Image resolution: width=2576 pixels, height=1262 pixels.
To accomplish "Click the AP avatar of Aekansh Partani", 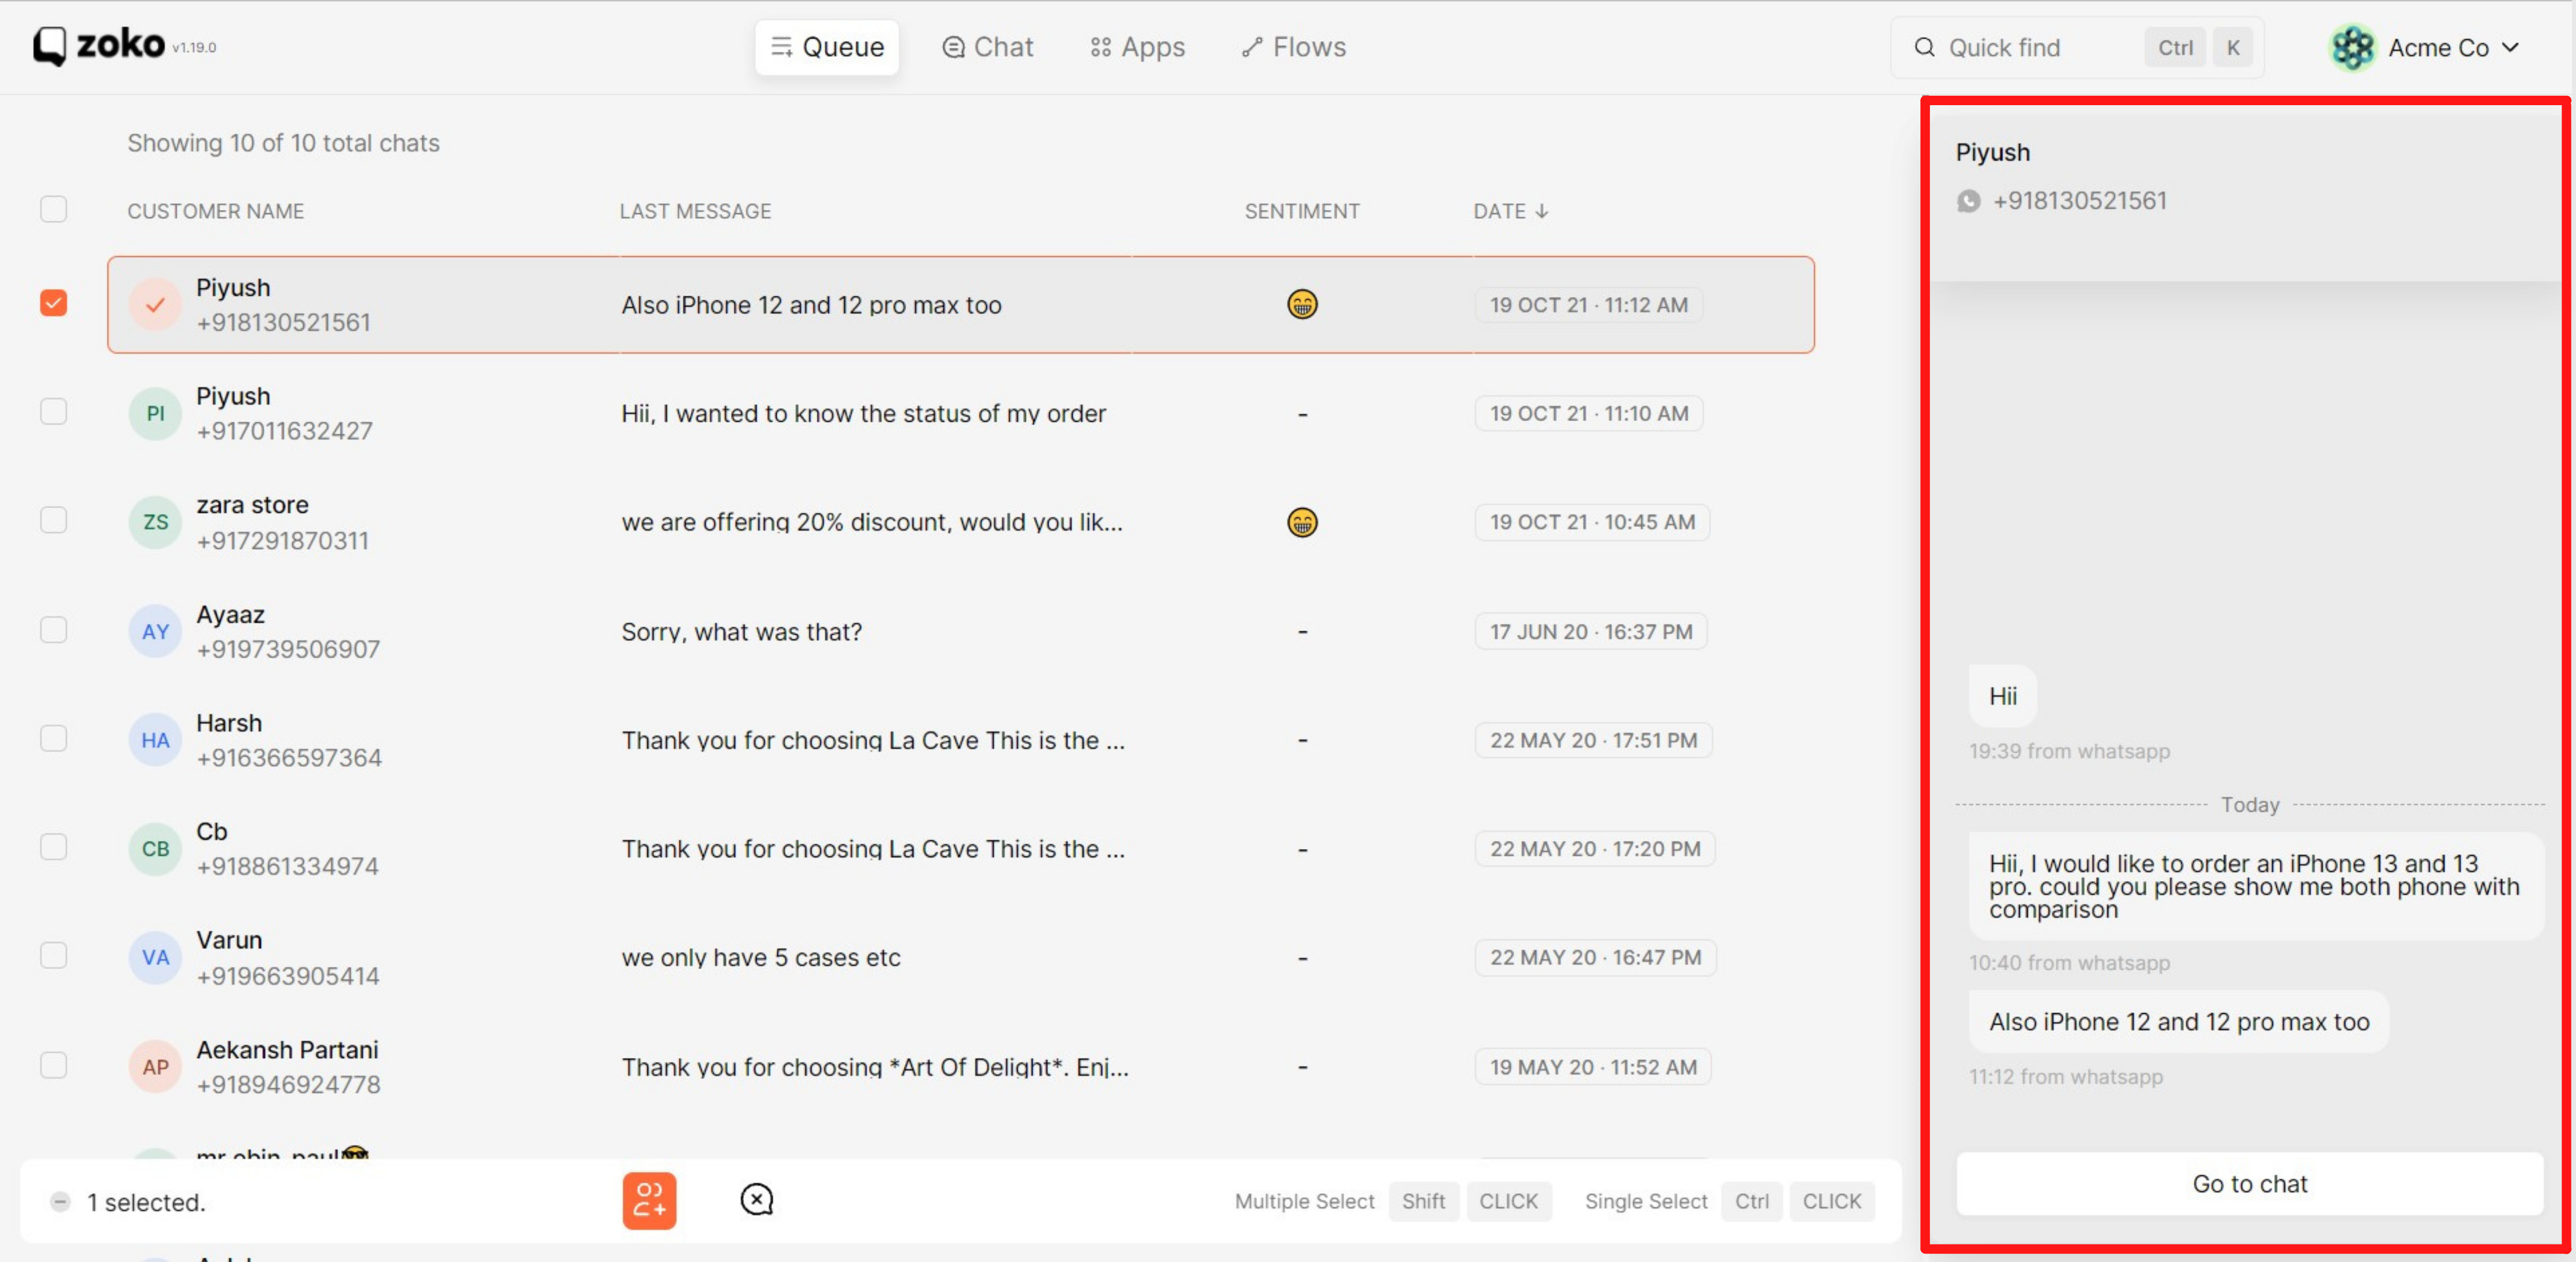I will coord(155,1067).
